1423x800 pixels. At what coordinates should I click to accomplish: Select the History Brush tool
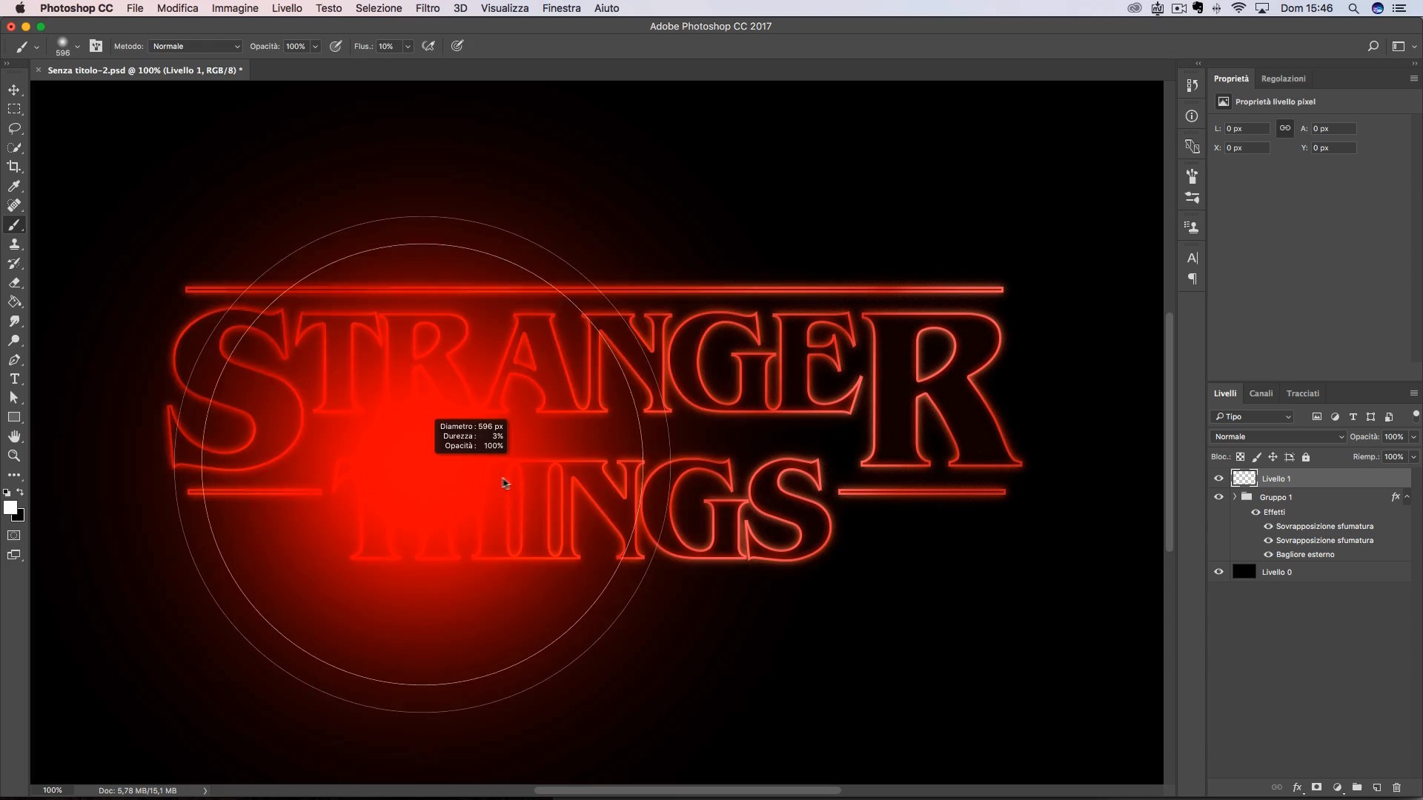(14, 264)
